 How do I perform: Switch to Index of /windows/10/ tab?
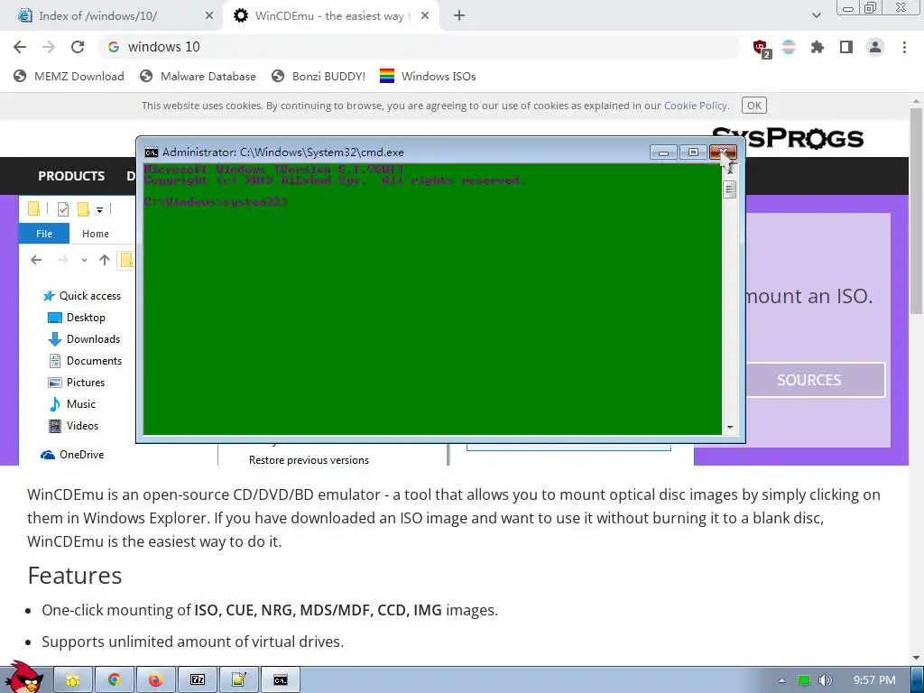pos(112,16)
